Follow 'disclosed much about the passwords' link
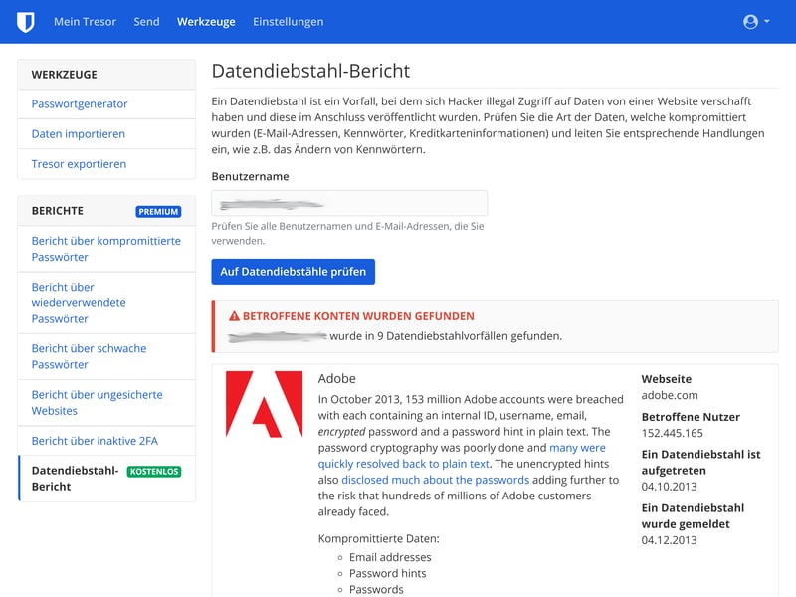 point(435,480)
